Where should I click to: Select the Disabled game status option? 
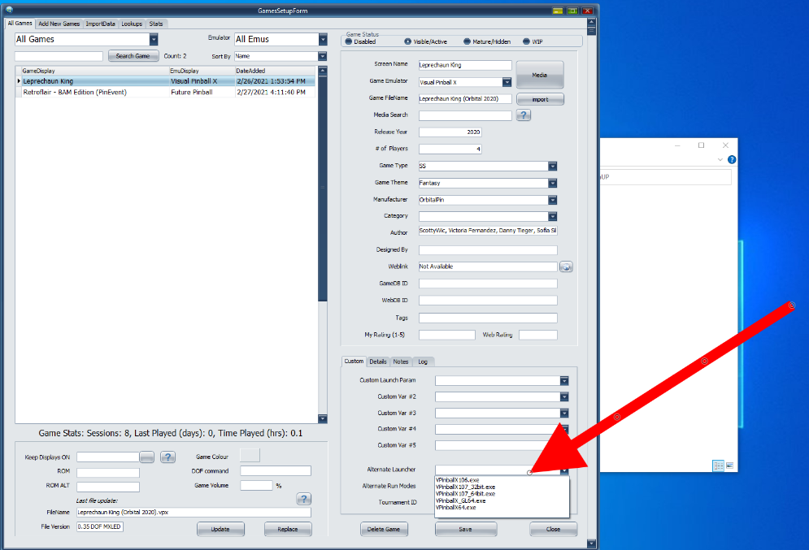click(x=350, y=41)
